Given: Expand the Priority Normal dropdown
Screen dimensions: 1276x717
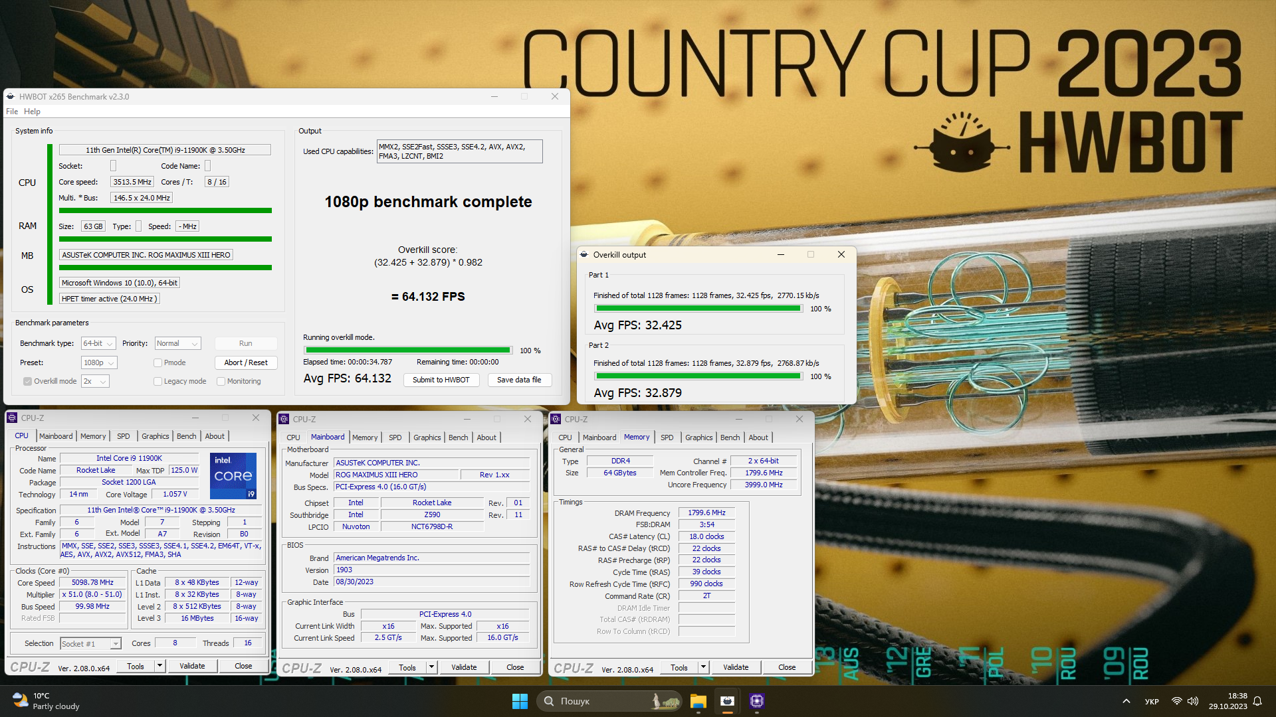Looking at the screenshot, I should pyautogui.click(x=177, y=343).
